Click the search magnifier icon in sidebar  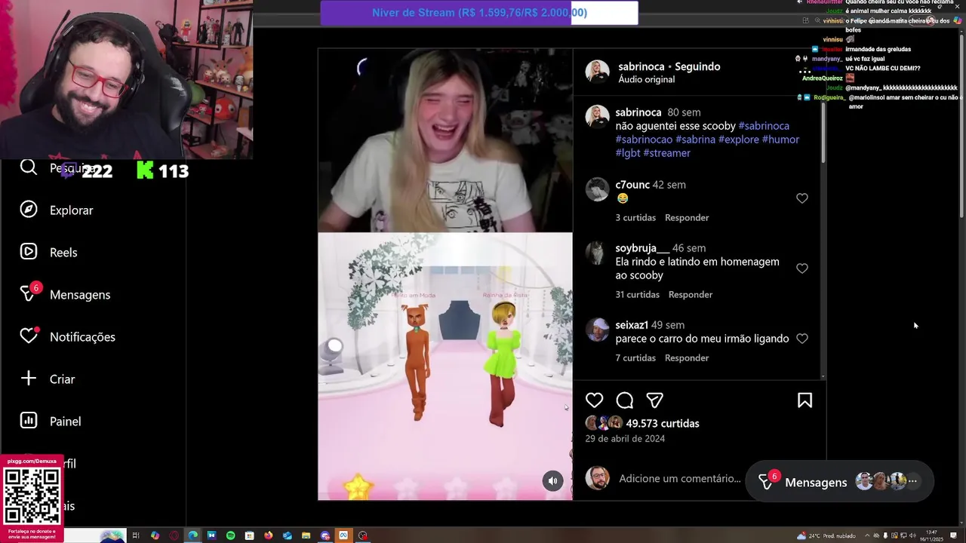29,167
